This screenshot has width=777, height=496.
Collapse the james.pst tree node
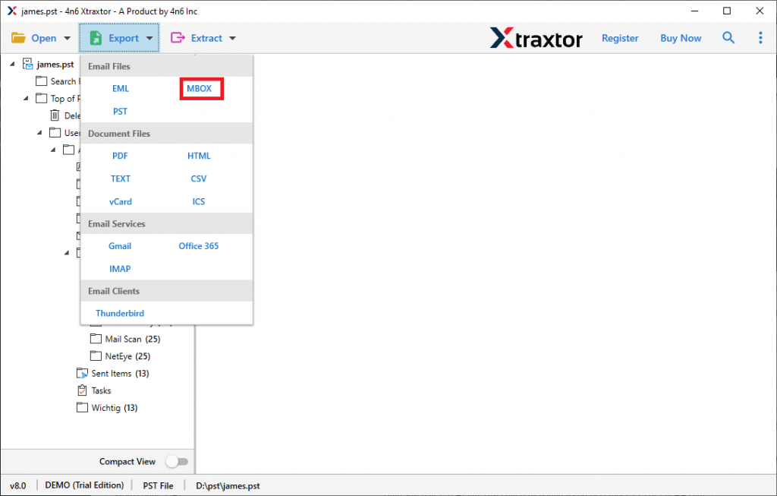pos(13,64)
